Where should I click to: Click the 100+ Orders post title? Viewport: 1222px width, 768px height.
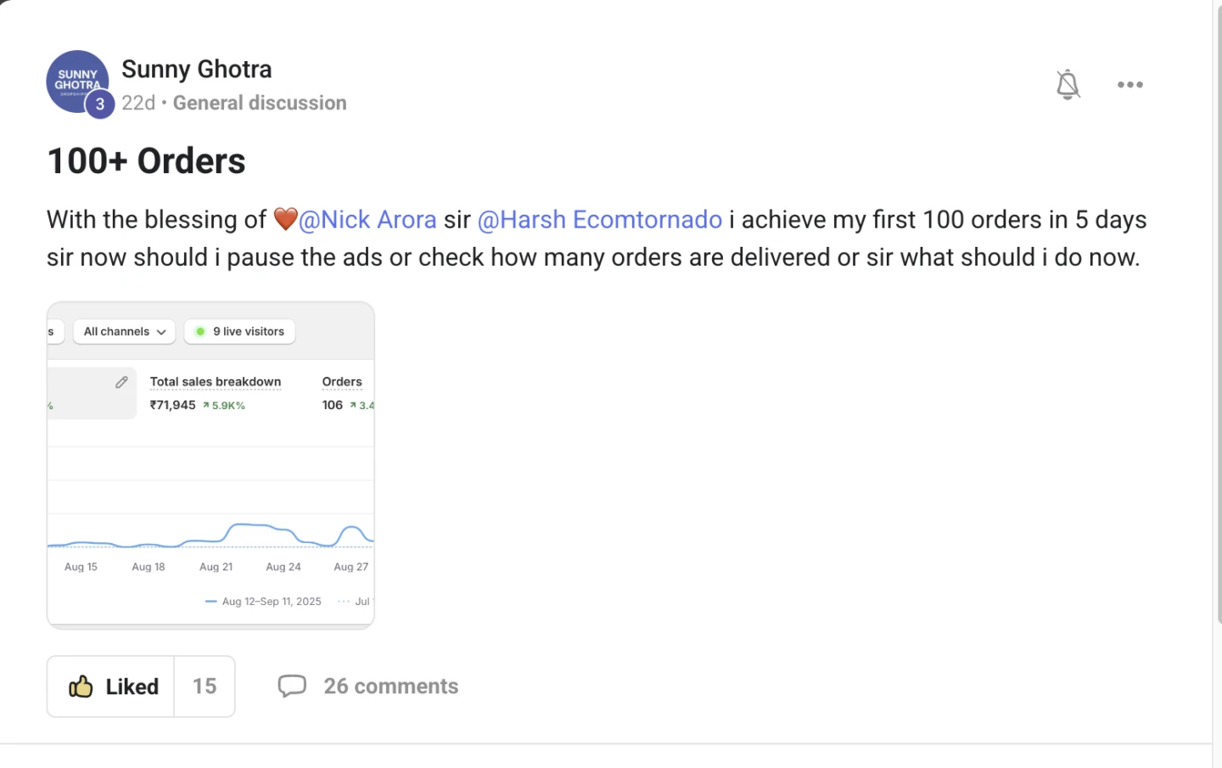tap(146, 161)
